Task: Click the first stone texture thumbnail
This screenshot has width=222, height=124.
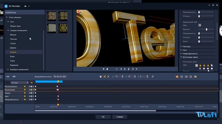Action: (52, 16)
